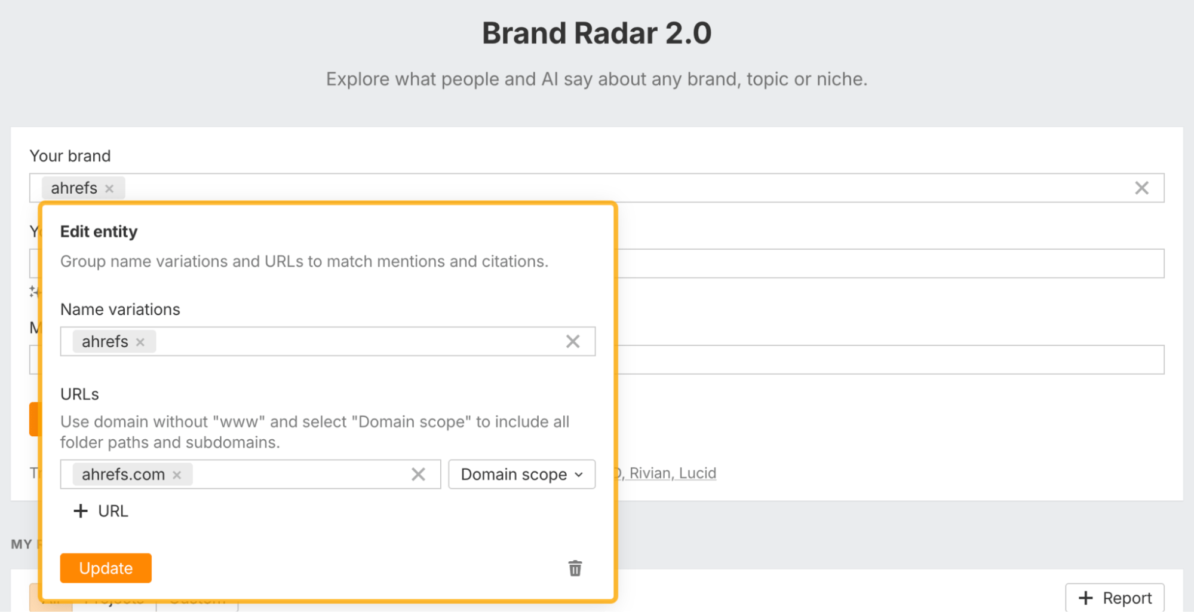Viewport: 1194px width, 612px height.
Task: Remove ahrefs chip from Name variations
Action: 140,342
